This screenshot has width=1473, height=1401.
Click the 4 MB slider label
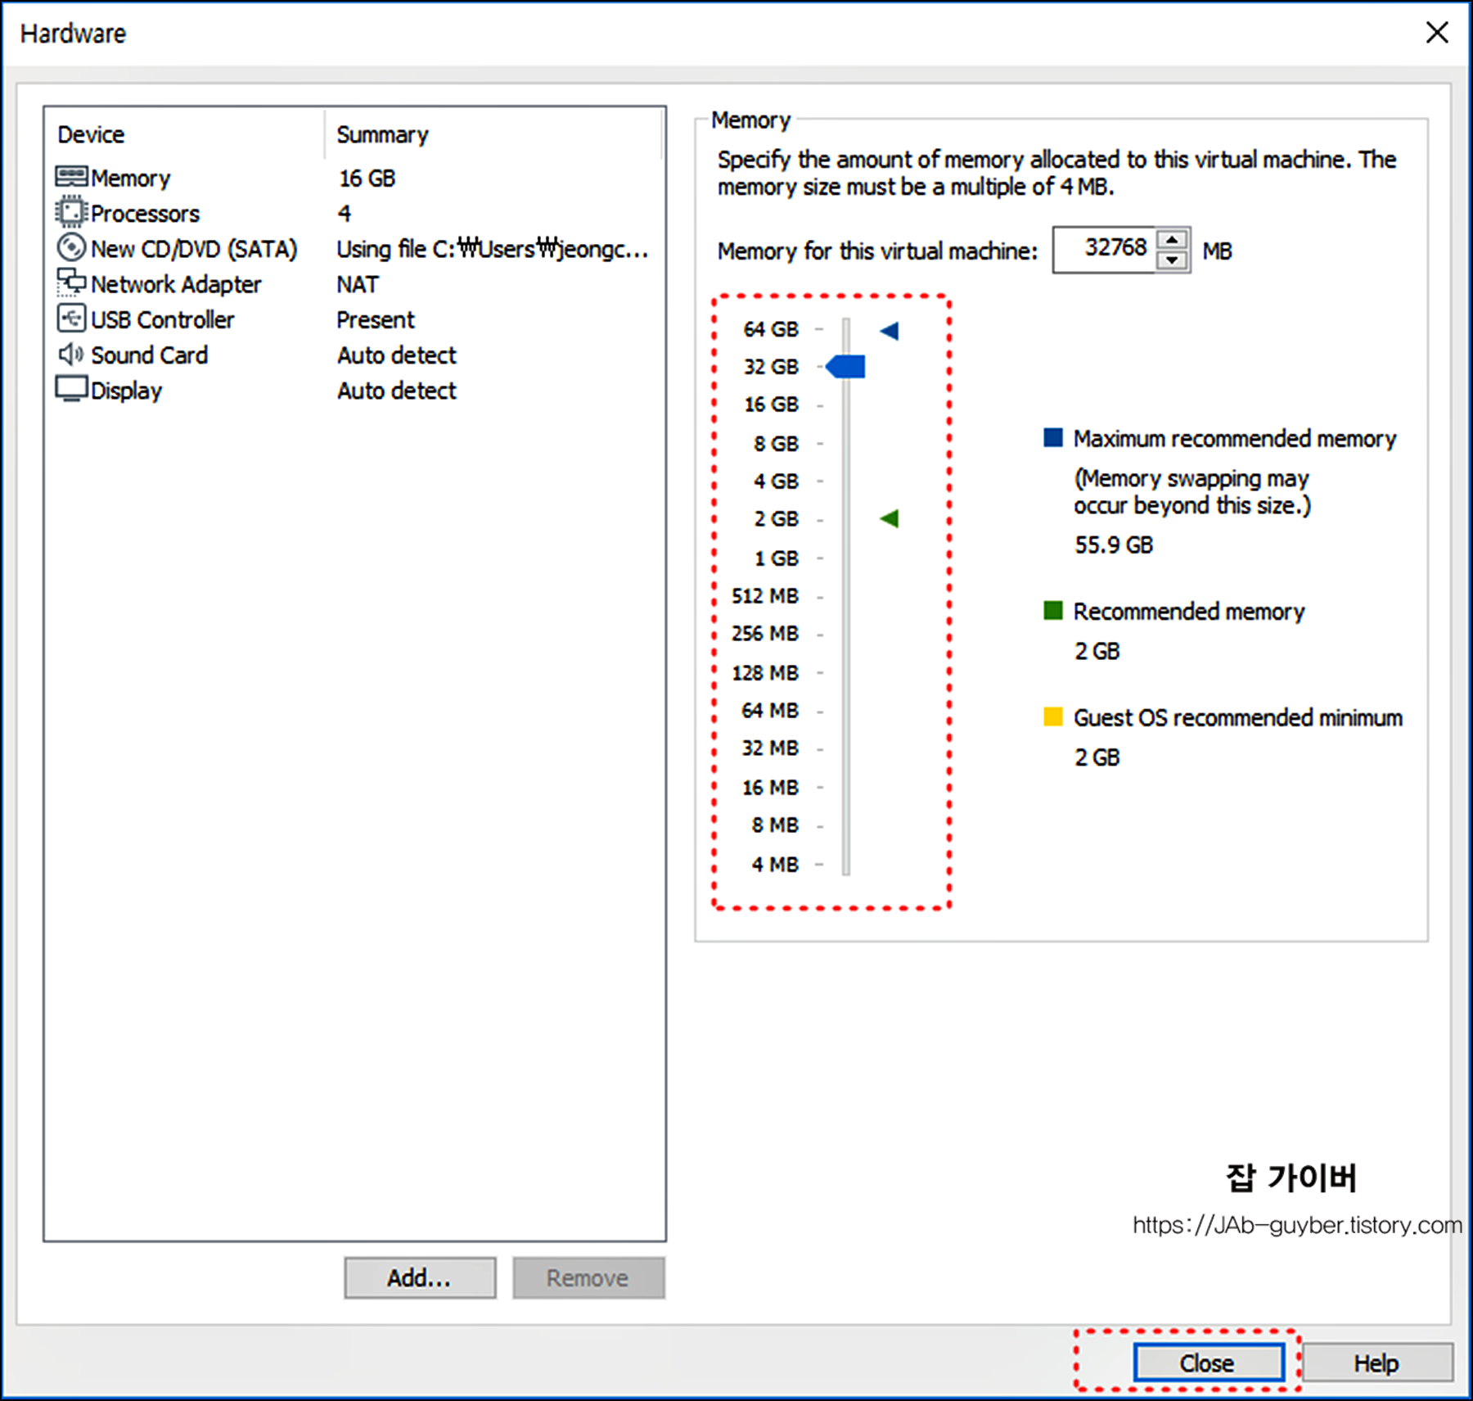[x=775, y=865]
